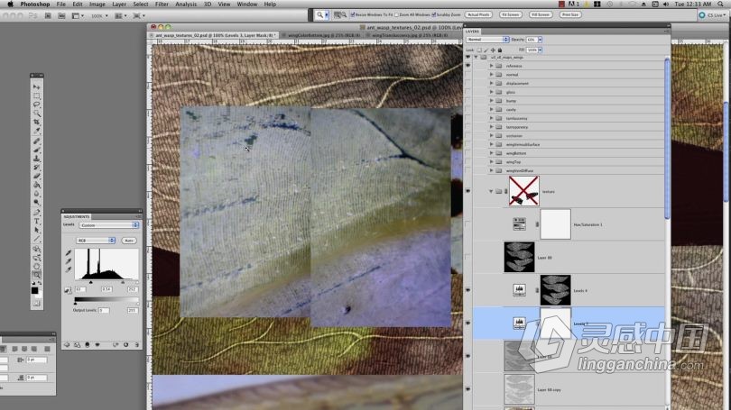This screenshot has width=731, height=410.
Task: Select the Blur tool
Action: click(36, 194)
